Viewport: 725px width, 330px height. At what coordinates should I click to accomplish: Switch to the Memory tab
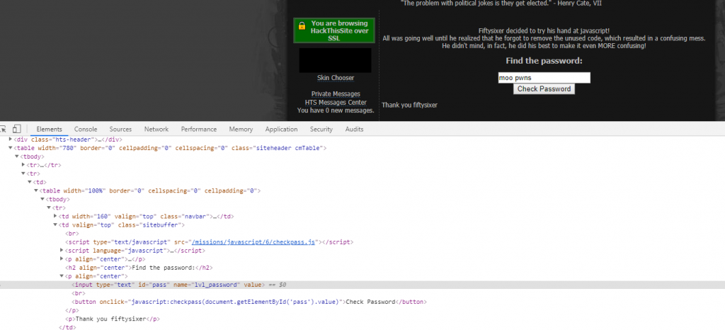pos(241,130)
